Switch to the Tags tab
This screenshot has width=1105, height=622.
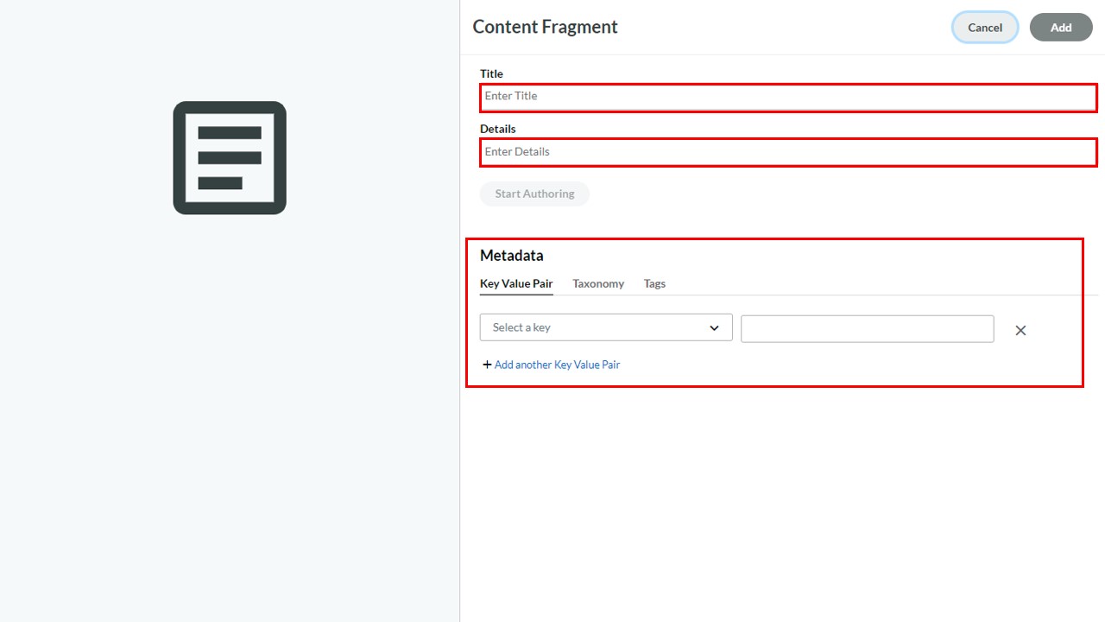coord(654,283)
